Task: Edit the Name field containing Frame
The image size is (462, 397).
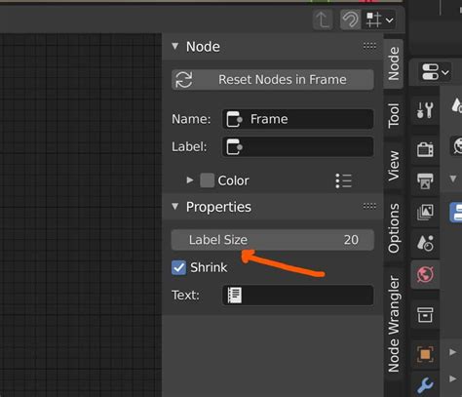Action: (297, 119)
